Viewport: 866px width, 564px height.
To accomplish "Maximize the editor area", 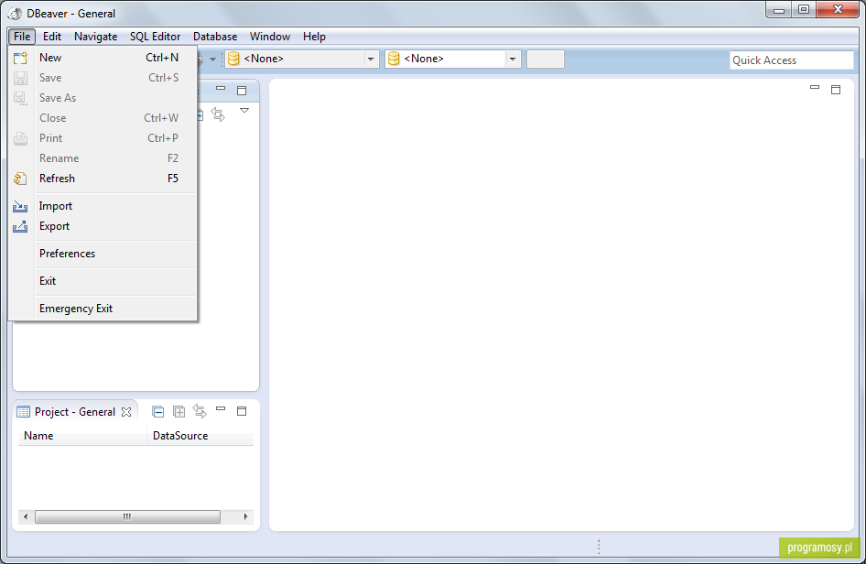I will [x=836, y=90].
